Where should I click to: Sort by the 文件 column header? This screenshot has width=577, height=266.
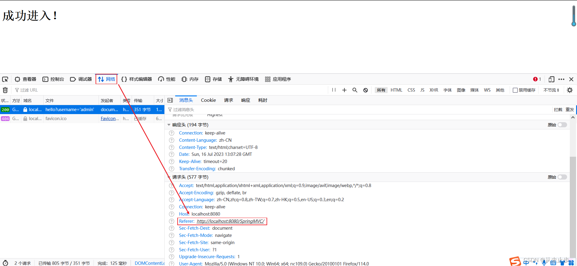coord(71,101)
